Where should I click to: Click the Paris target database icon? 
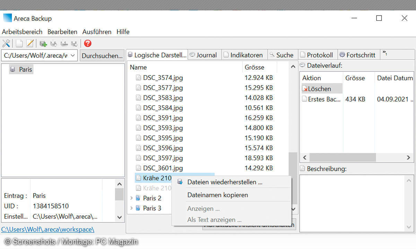tap(13, 69)
